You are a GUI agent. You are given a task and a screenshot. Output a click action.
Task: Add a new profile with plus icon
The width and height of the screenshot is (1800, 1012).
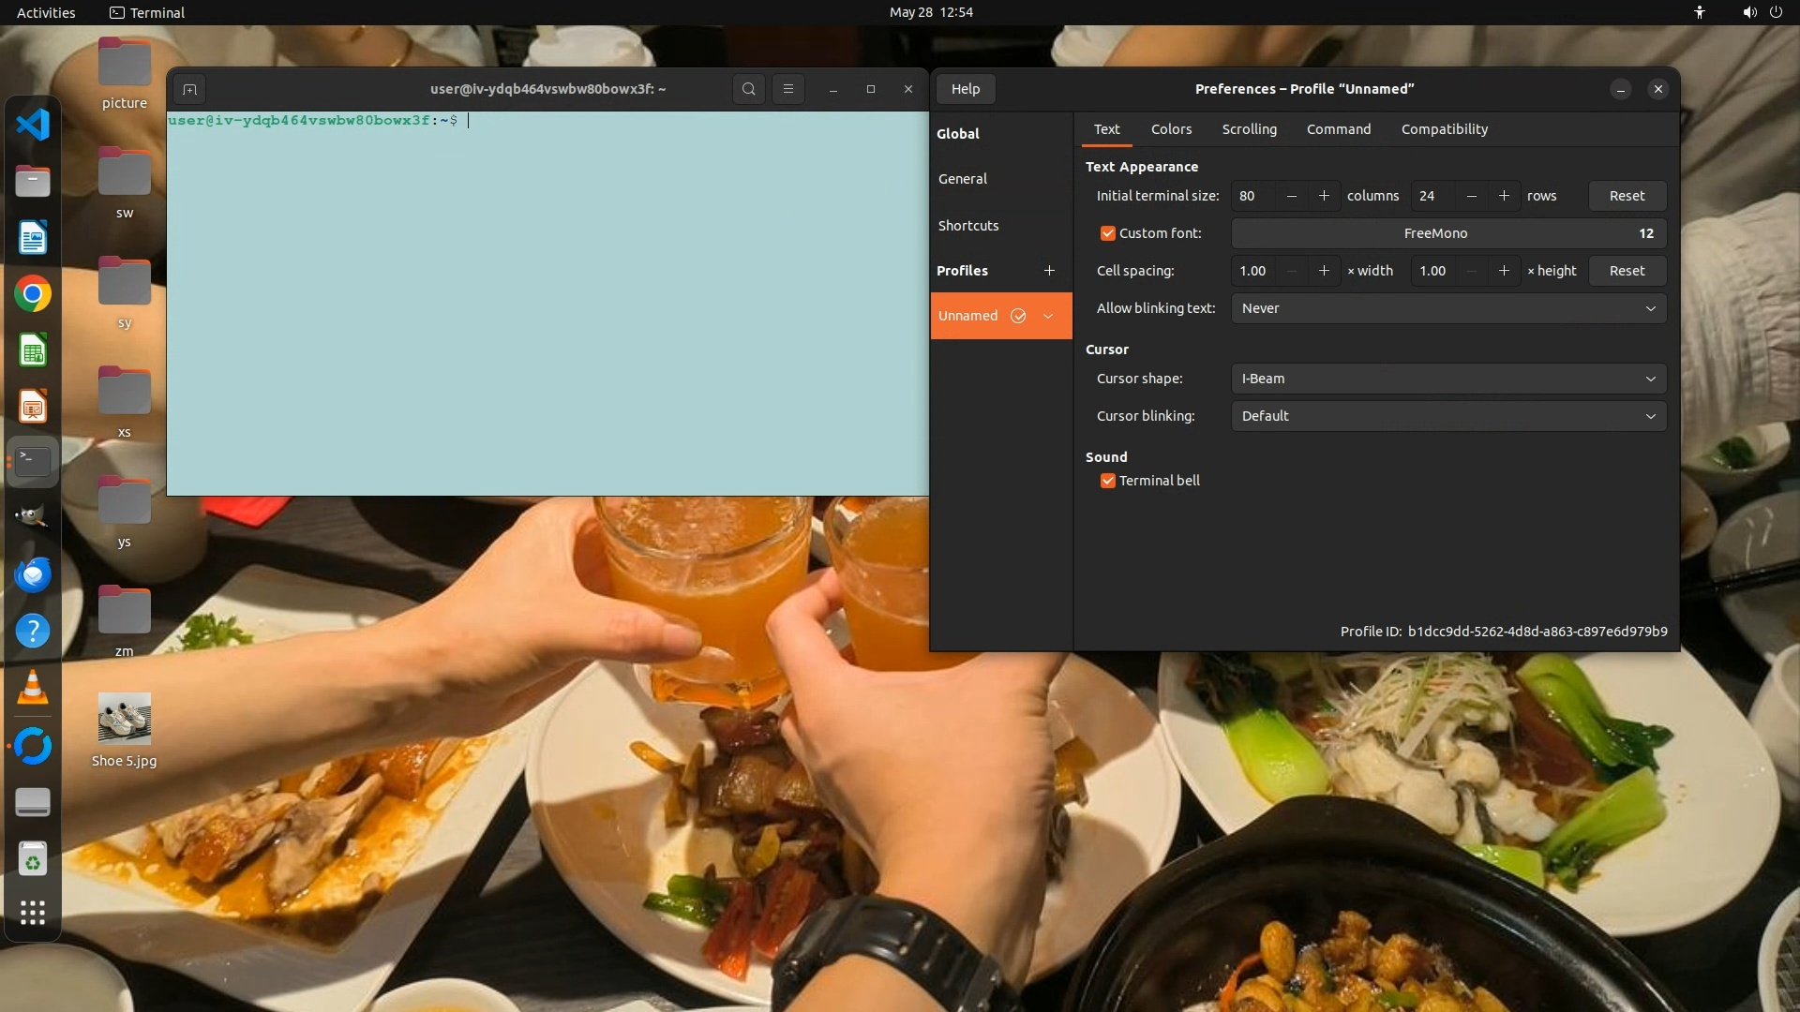1049,271
